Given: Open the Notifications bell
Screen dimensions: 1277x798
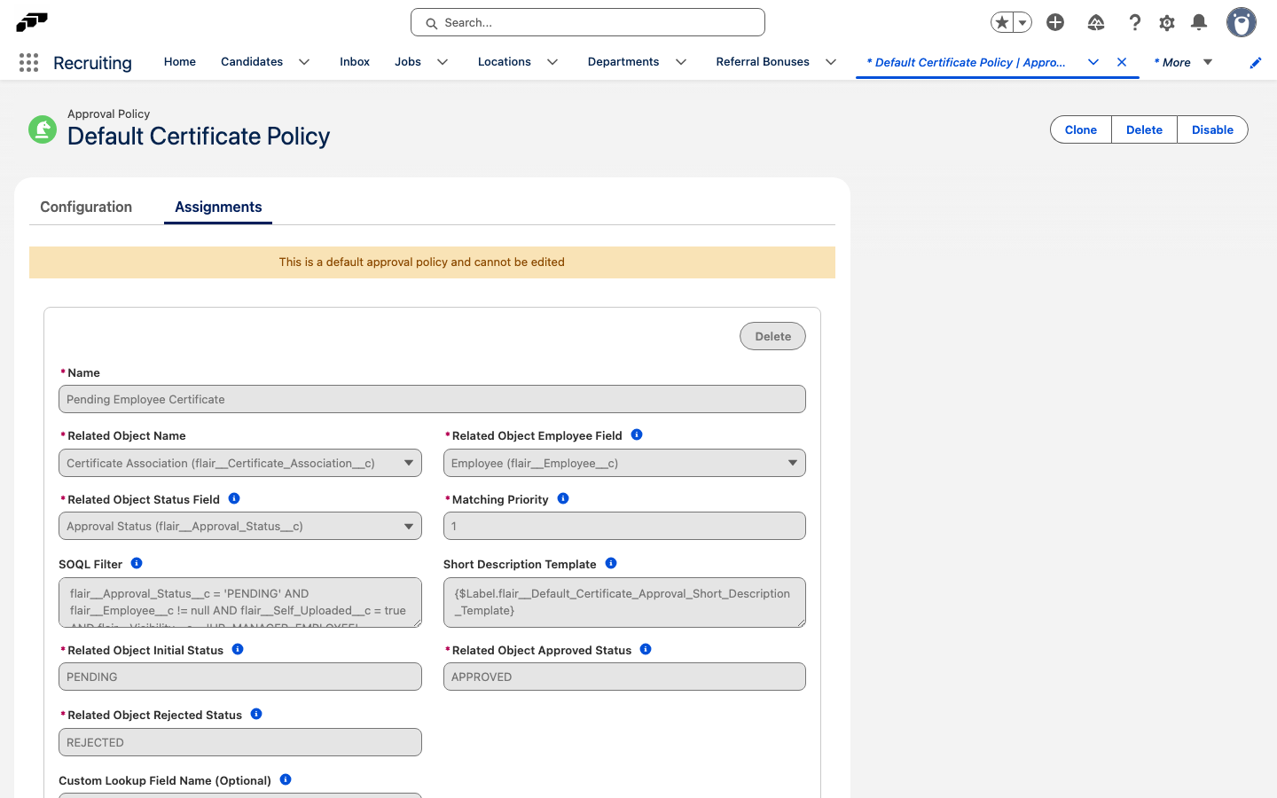Looking at the screenshot, I should 1199,22.
